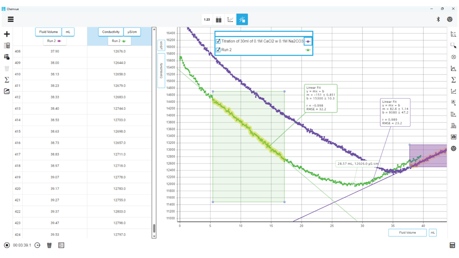Click the table scrollbar down arrow
This screenshot has width=459, height=258.
pyautogui.click(x=154, y=236)
